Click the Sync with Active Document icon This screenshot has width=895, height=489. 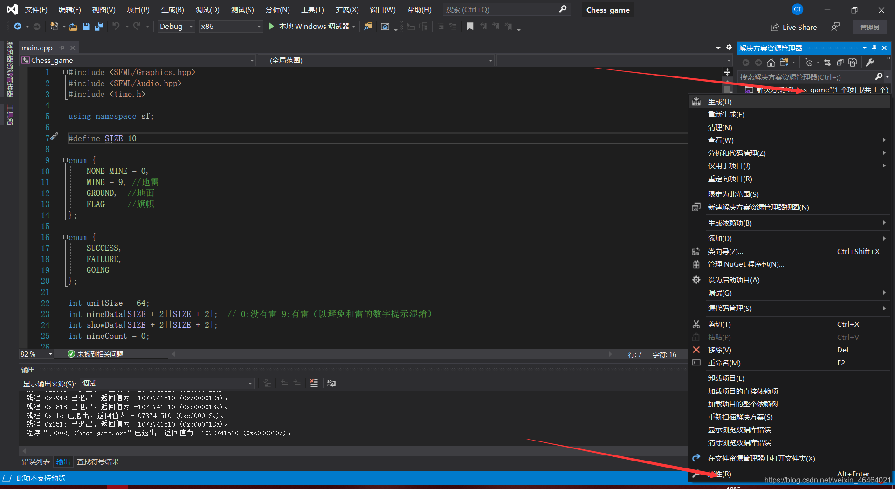click(x=827, y=62)
